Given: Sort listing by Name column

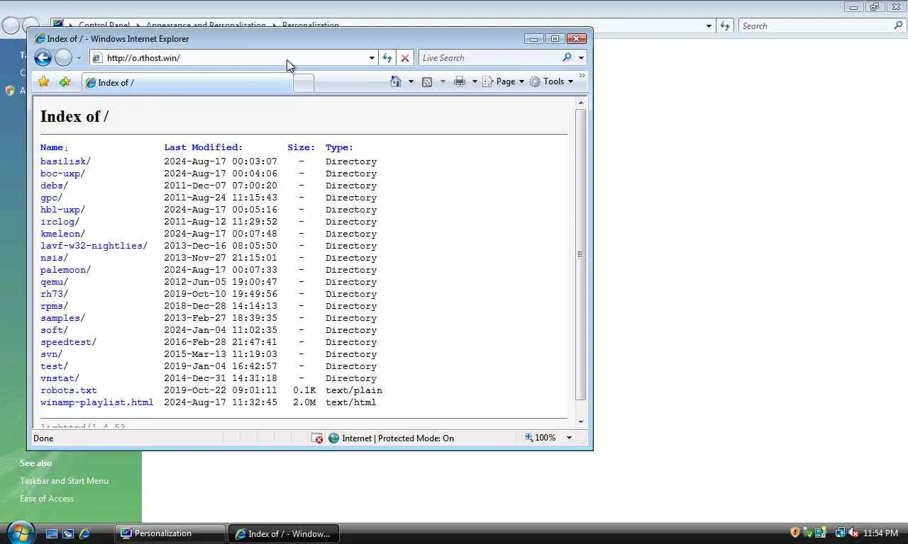Looking at the screenshot, I should click(x=54, y=147).
